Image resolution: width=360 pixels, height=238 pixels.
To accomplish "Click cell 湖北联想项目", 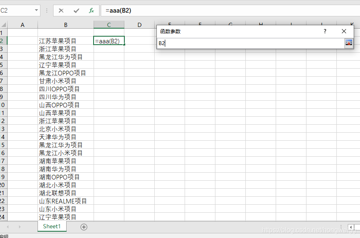I will tap(66, 193).
